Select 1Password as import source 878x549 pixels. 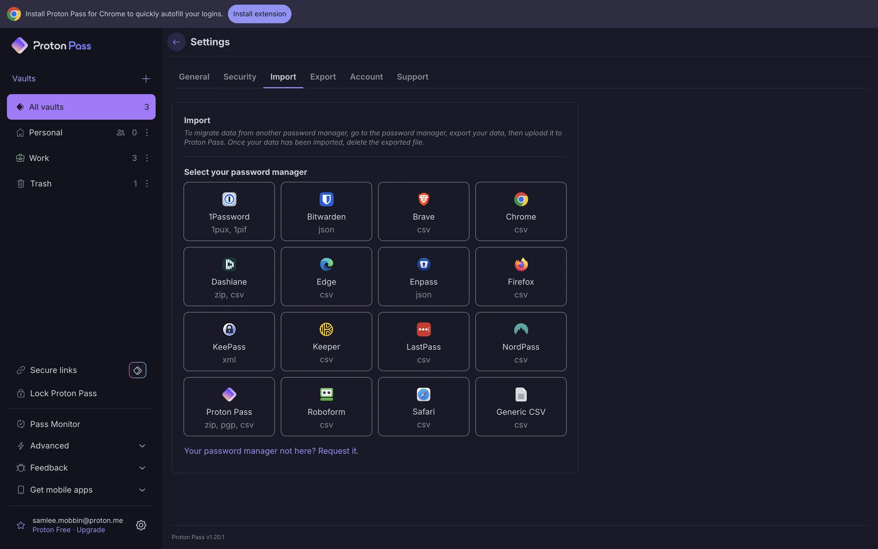pyautogui.click(x=229, y=211)
